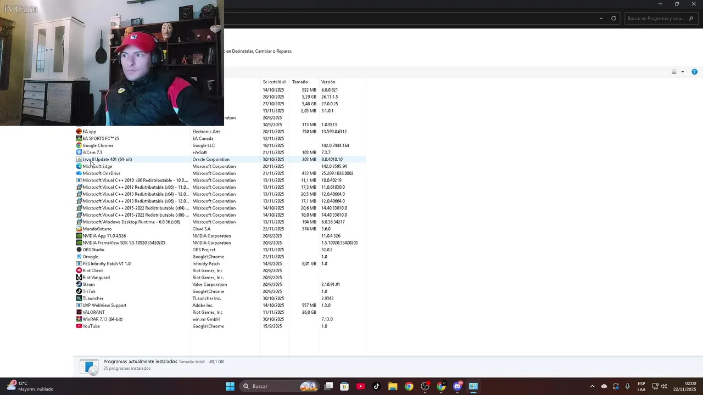Open File Explorer from the taskbar
The height and width of the screenshot is (395, 703).
pos(393,386)
